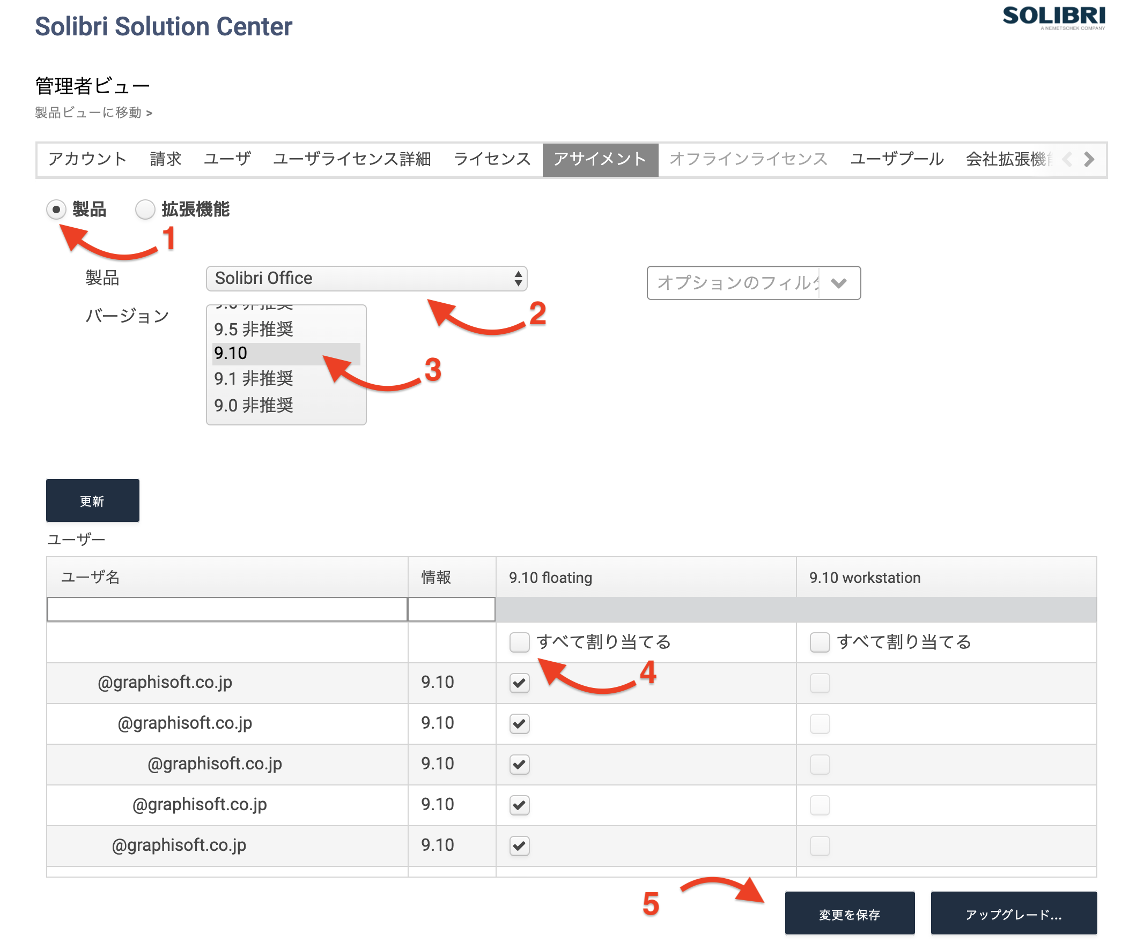The height and width of the screenshot is (943, 1122).
Task: Open the ユーザ tab
Action: pyautogui.click(x=227, y=159)
